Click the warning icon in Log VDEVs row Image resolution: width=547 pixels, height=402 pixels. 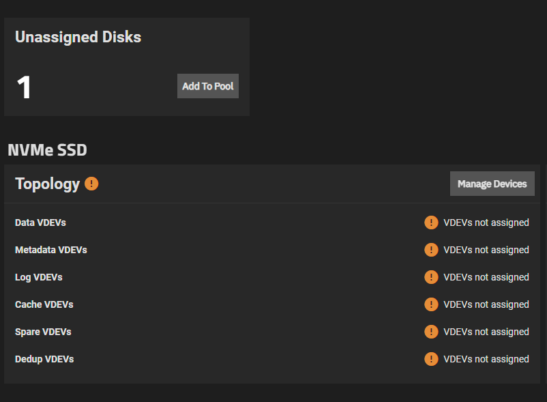(x=431, y=277)
